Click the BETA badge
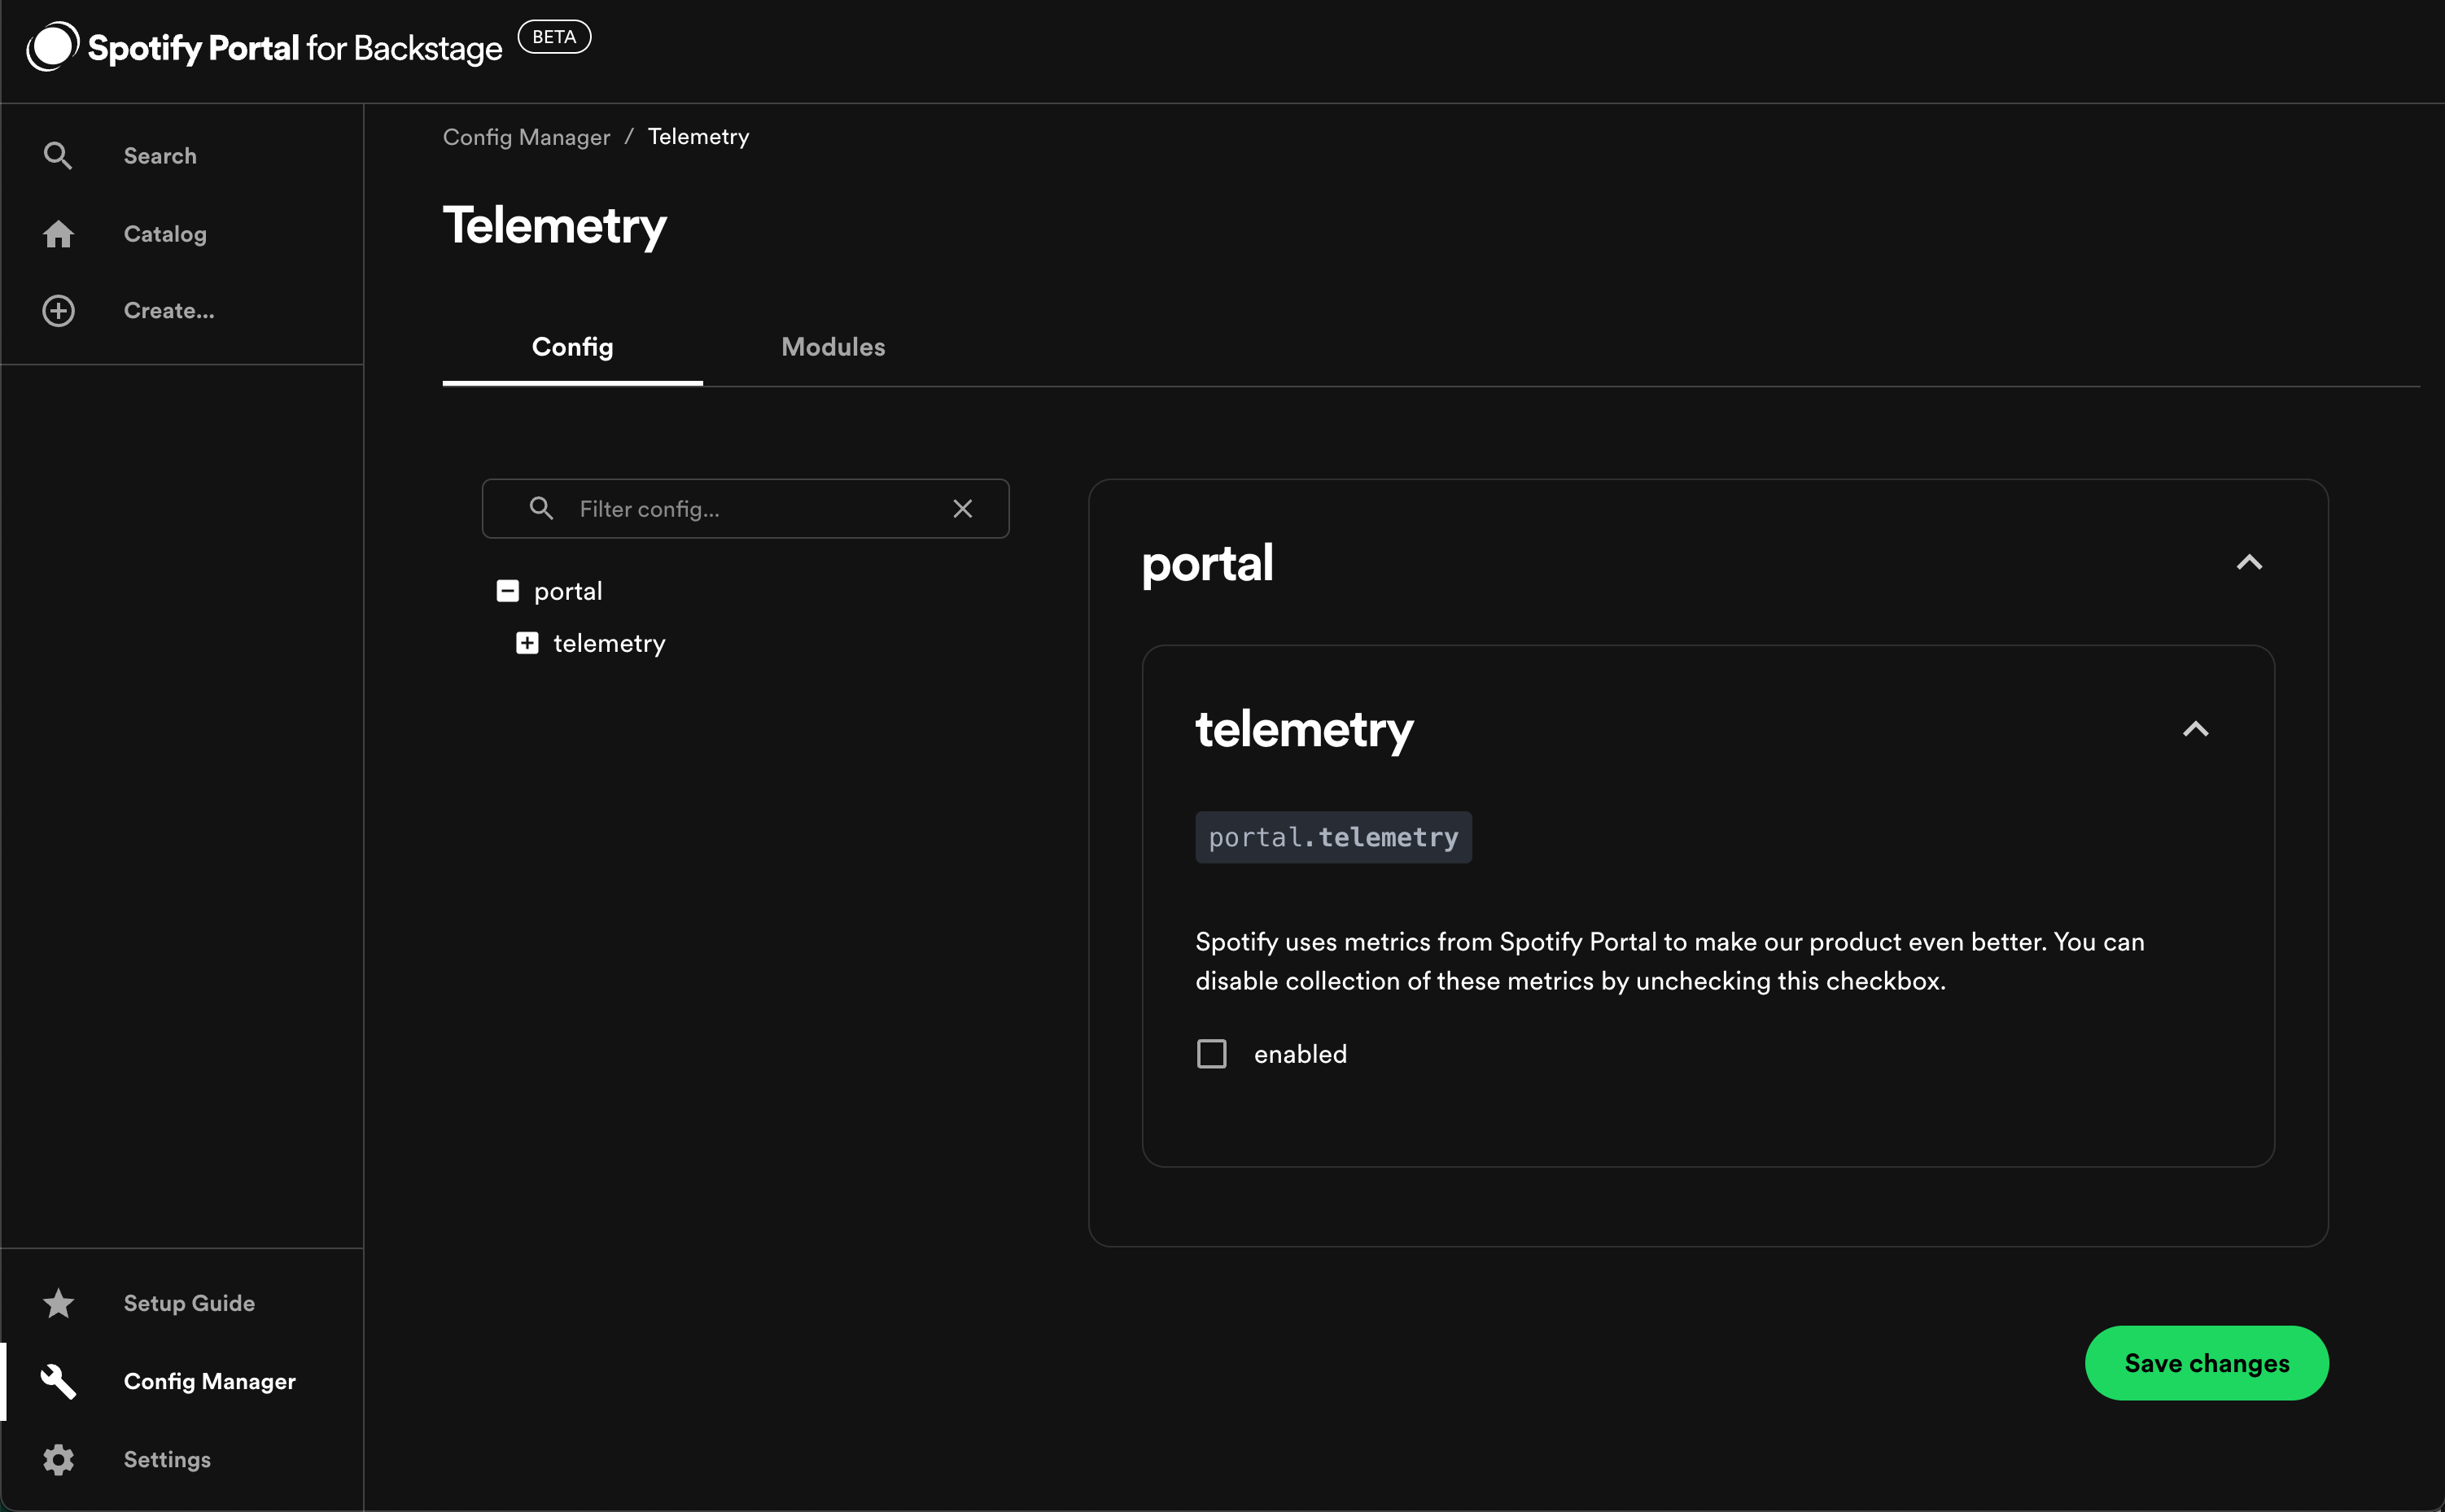Viewport: 2445px width, 1512px height. point(554,37)
